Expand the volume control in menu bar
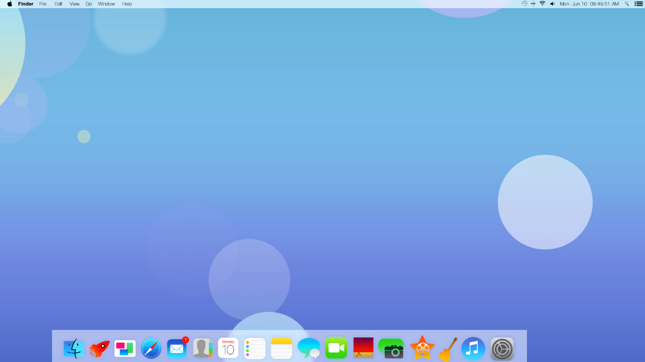The width and height of the screenshot is (645, 362). coord(552,4)
